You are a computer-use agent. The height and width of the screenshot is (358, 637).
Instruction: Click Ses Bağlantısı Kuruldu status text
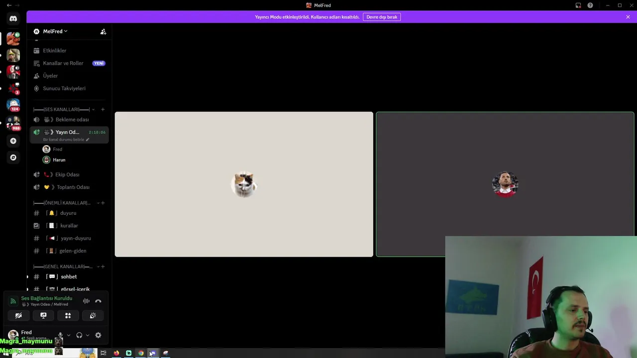tap(46, 298)
